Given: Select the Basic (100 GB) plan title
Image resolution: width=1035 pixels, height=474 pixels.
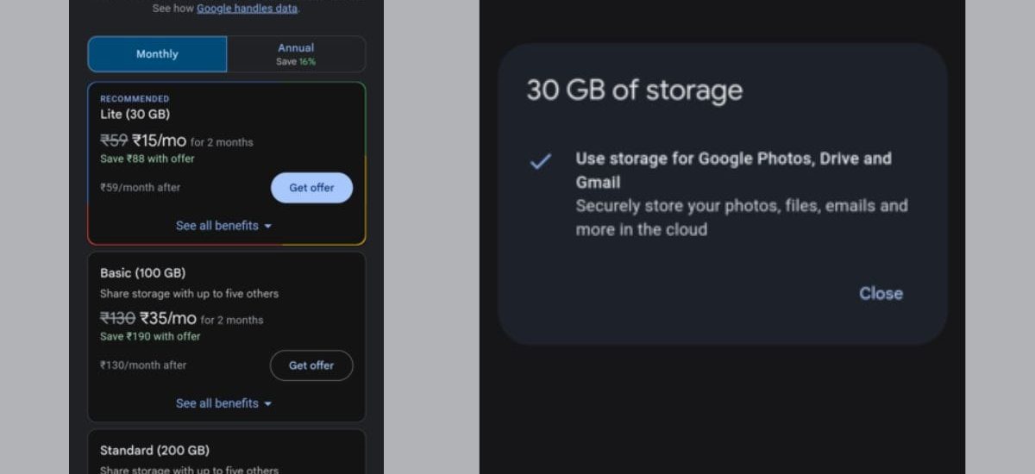Looking at the screenshot, I should [x=142, y=273].
